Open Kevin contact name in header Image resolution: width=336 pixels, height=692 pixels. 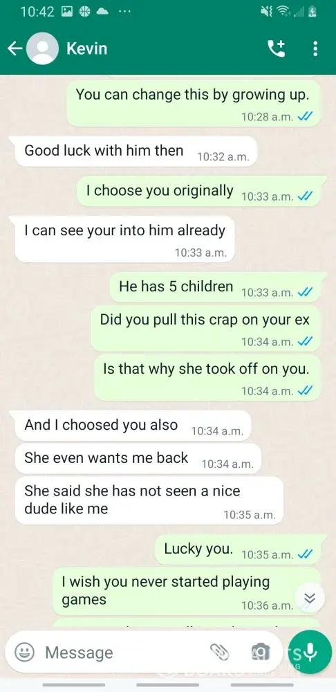click(87, 48)
